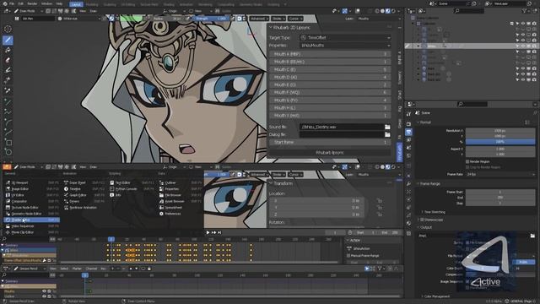The width and height of the screenshot is (540, 304).
Task: Click the properties search field
Action: pos(472,104)
